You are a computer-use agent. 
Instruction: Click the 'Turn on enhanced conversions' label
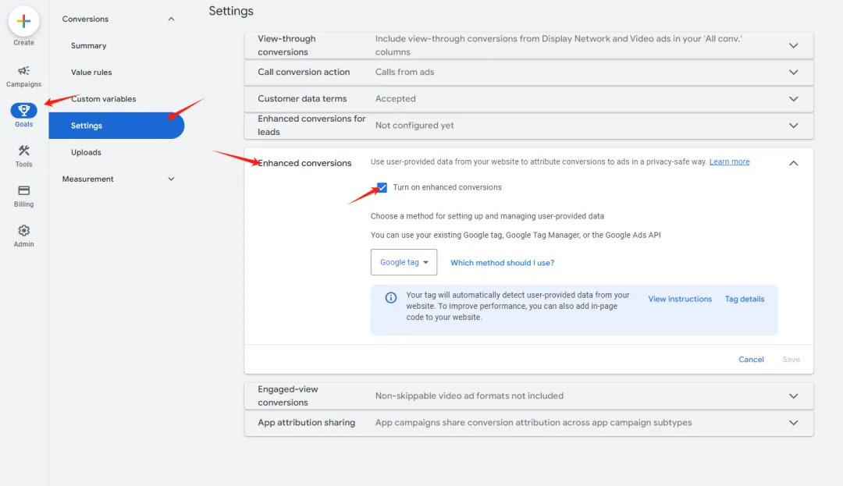pyautogui.click(x=447, y=187)
